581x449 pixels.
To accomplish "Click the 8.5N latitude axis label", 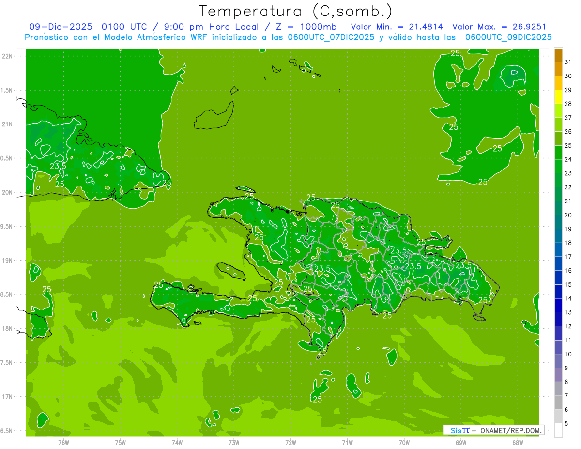I will pos(7,294).
